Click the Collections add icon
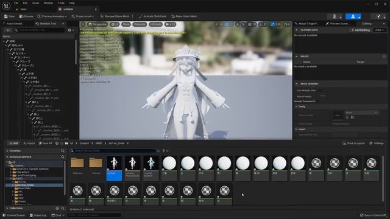390x219 pixels. point(57,208)
